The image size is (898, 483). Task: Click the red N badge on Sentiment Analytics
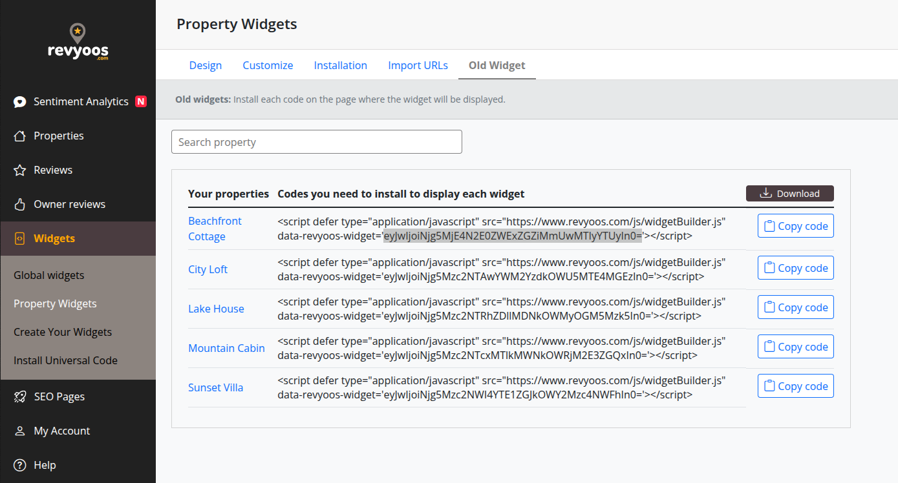point(141,101)
